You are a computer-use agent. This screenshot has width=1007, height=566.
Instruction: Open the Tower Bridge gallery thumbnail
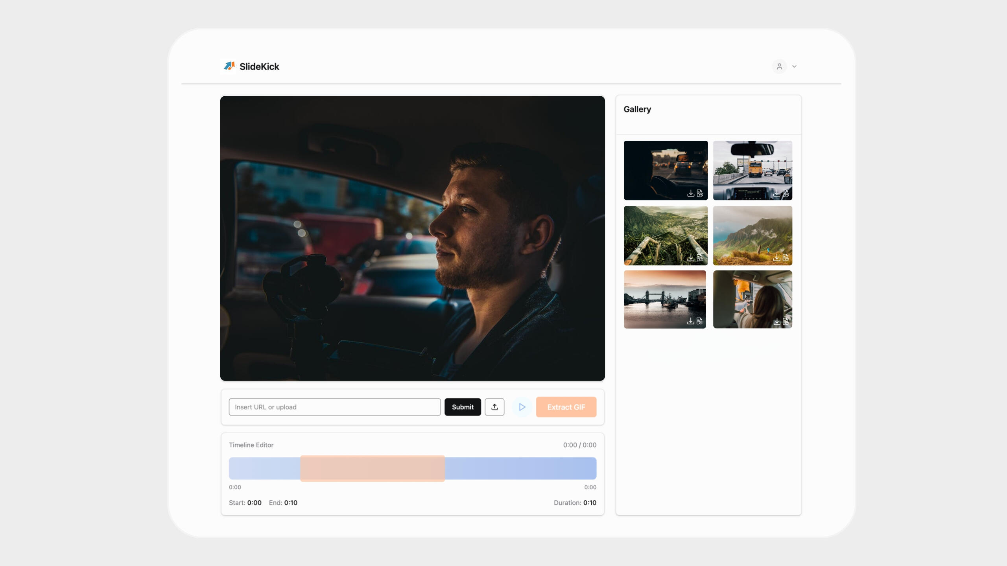(664, 295)
